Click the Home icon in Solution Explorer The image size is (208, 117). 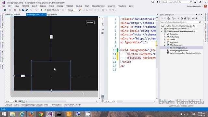[x=168, y=19]
